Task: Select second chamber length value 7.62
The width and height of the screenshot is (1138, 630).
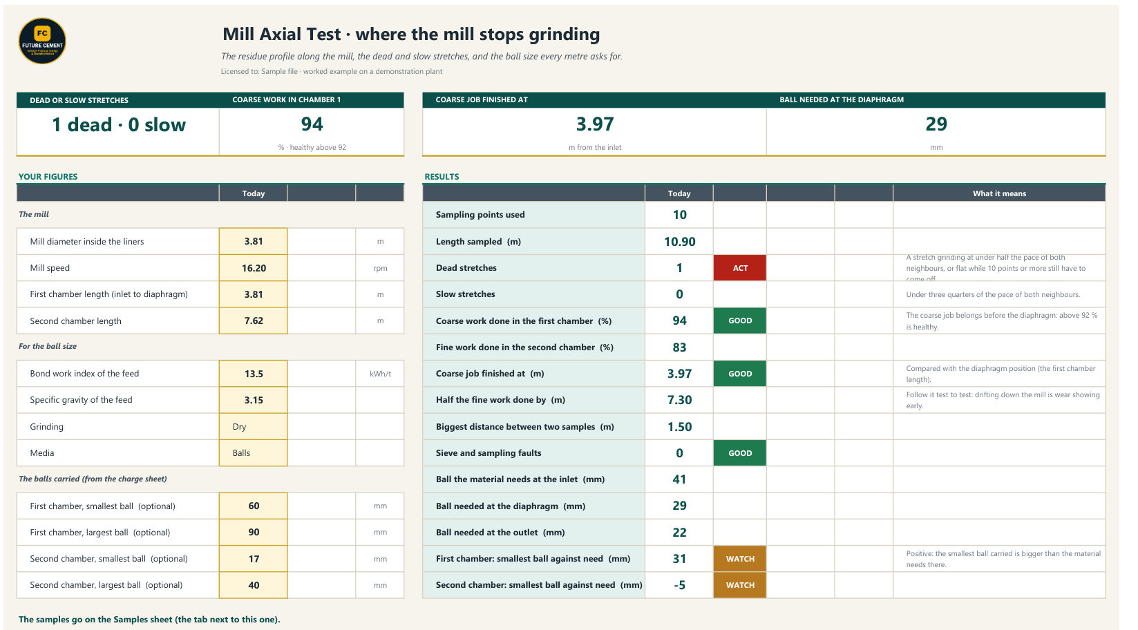Action: point(254,321)
